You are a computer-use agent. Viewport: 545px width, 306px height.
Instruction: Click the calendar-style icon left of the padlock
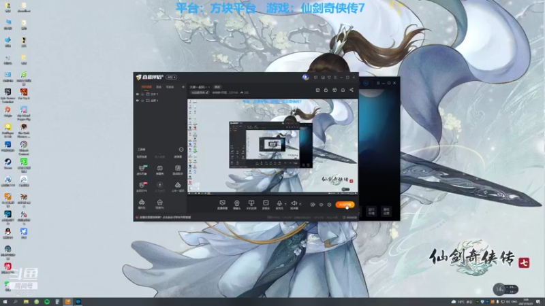pos(317,90)
